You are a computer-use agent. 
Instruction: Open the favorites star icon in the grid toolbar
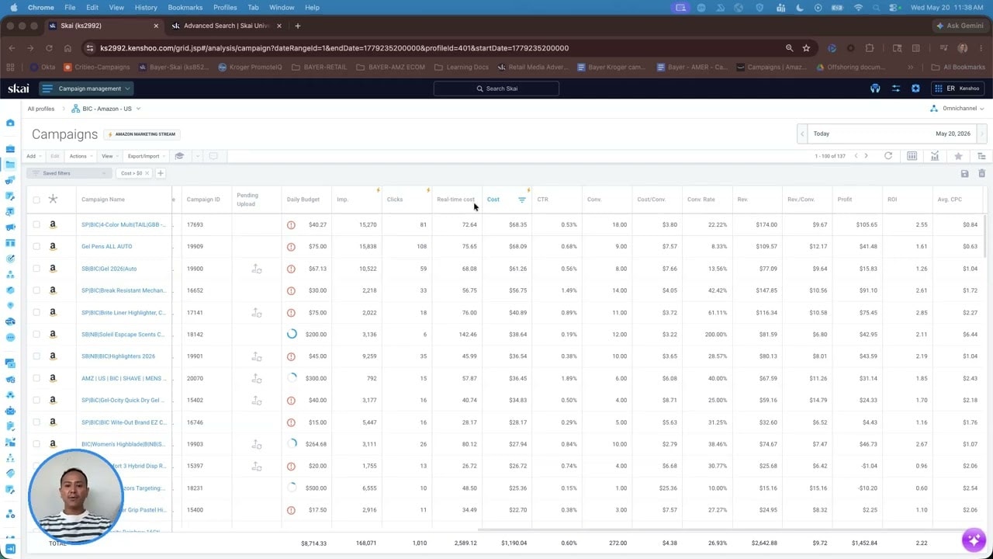(958, 156)
